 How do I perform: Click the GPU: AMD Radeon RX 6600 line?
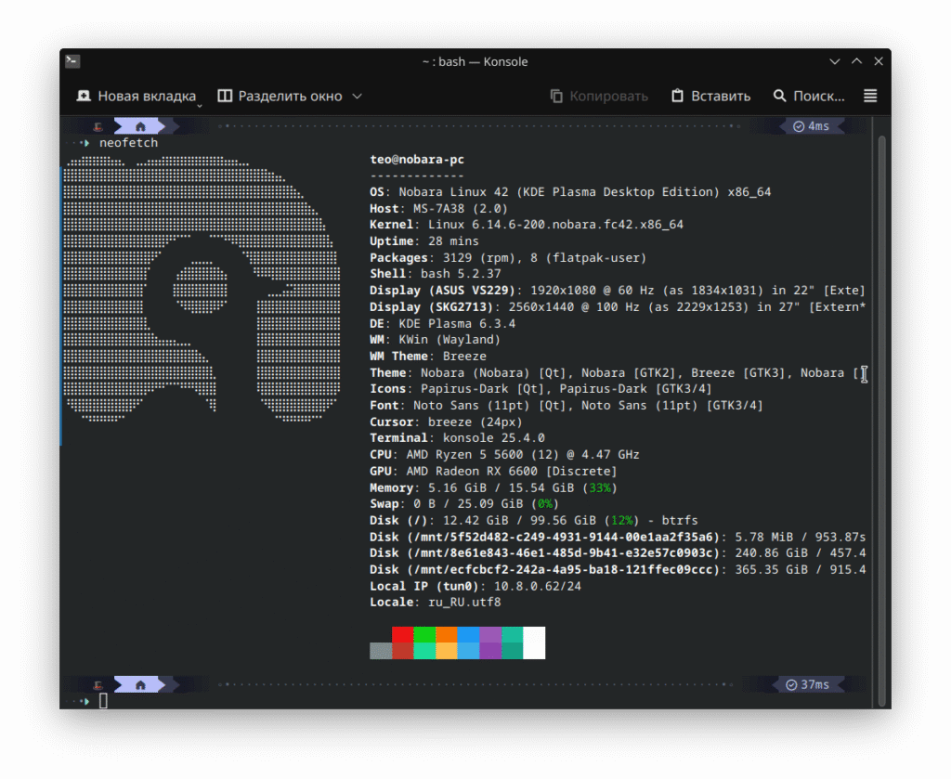[x=494, y=472]
